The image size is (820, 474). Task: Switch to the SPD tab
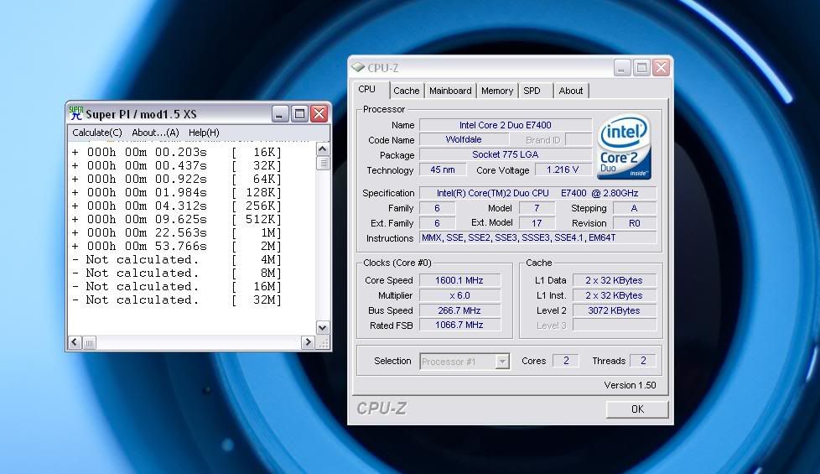535,91
